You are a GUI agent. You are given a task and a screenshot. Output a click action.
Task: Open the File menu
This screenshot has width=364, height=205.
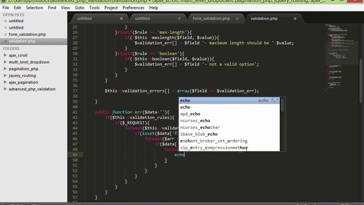tap(6, 7)
